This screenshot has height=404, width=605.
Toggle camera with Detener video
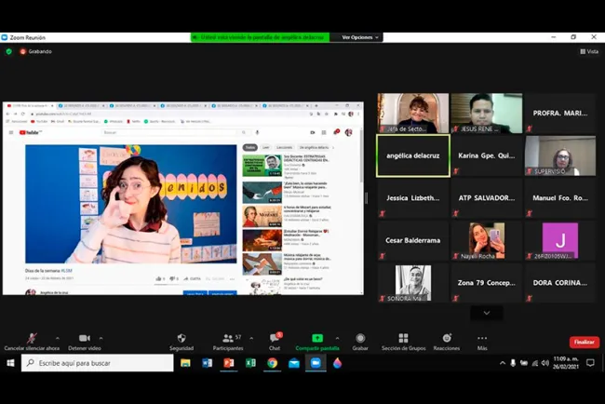(84, 339)
